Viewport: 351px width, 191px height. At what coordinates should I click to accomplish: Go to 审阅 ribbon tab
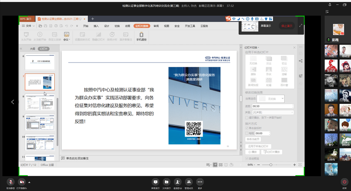156,26
